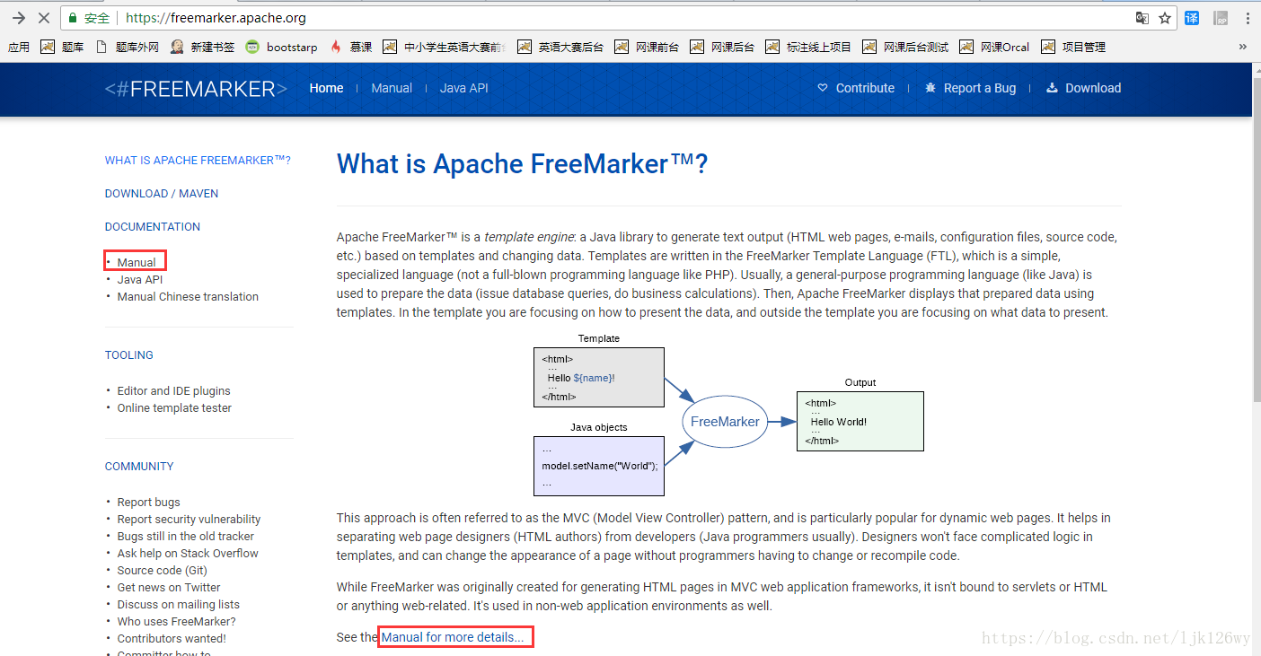Open the bootstarp bookmark
The height and width of the screenshot is (656, 1261).
click(282, 48)
